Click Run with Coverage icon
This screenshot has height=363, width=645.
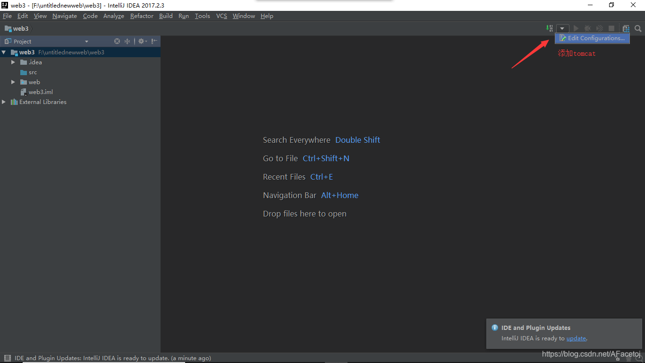[600, 29]
